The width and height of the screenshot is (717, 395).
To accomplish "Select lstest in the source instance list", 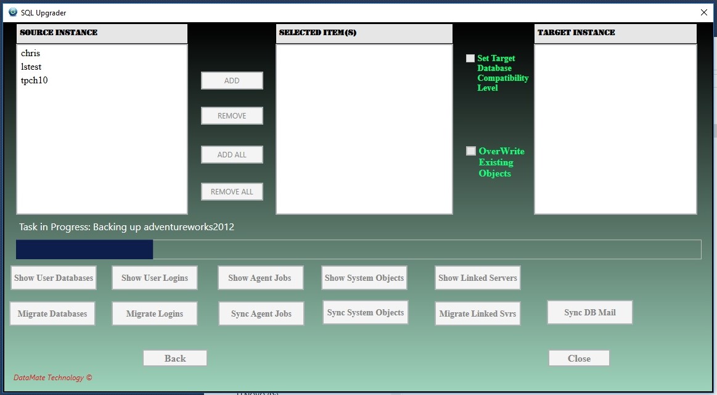I will tap(31, 67).
